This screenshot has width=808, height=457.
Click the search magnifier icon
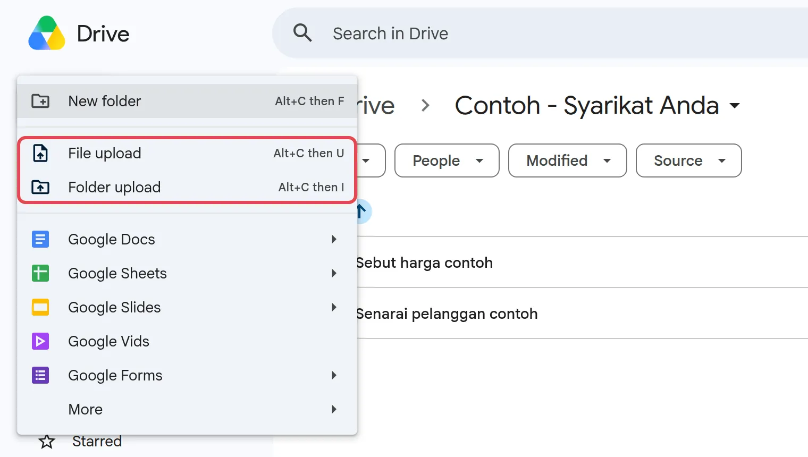(x=302, y=33)
